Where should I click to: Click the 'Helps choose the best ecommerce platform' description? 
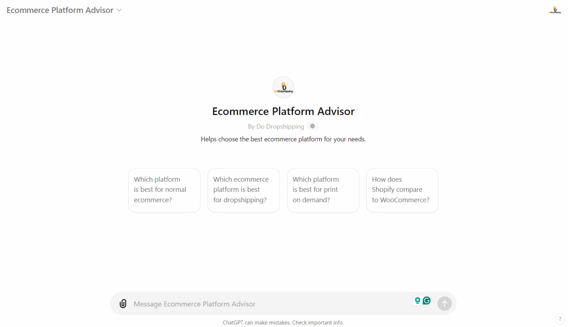click(x=283, y=139)
